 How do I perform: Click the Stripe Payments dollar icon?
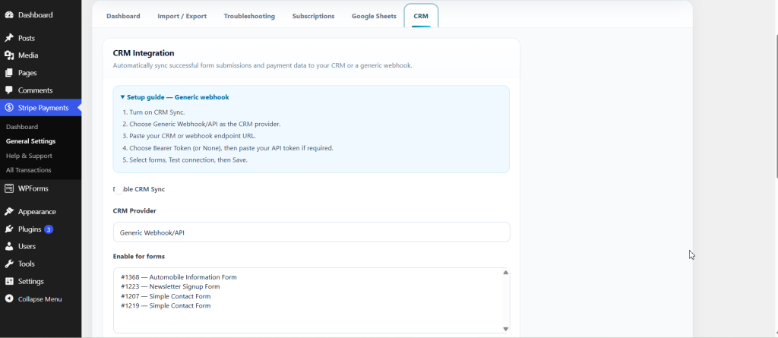coord(9,108)
